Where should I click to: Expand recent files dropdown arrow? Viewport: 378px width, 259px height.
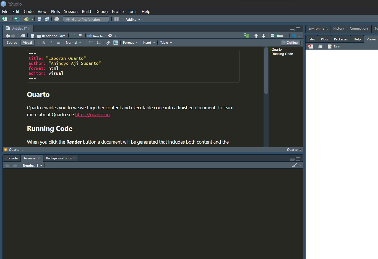[32, 19]
